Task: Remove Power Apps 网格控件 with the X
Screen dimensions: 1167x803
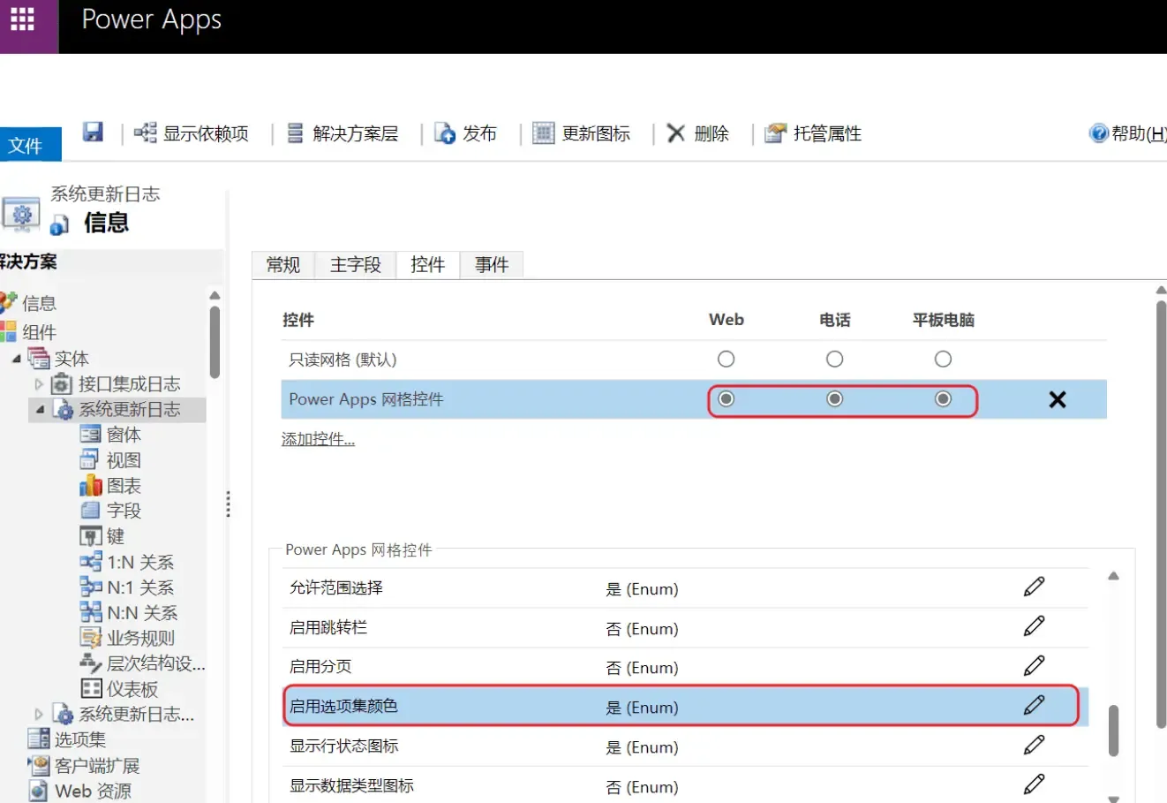Action: point(1058,399)
